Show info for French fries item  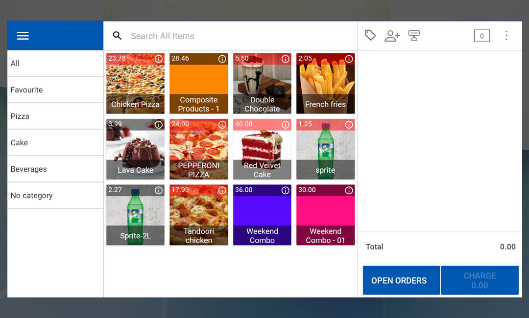(x=349, y=59)
